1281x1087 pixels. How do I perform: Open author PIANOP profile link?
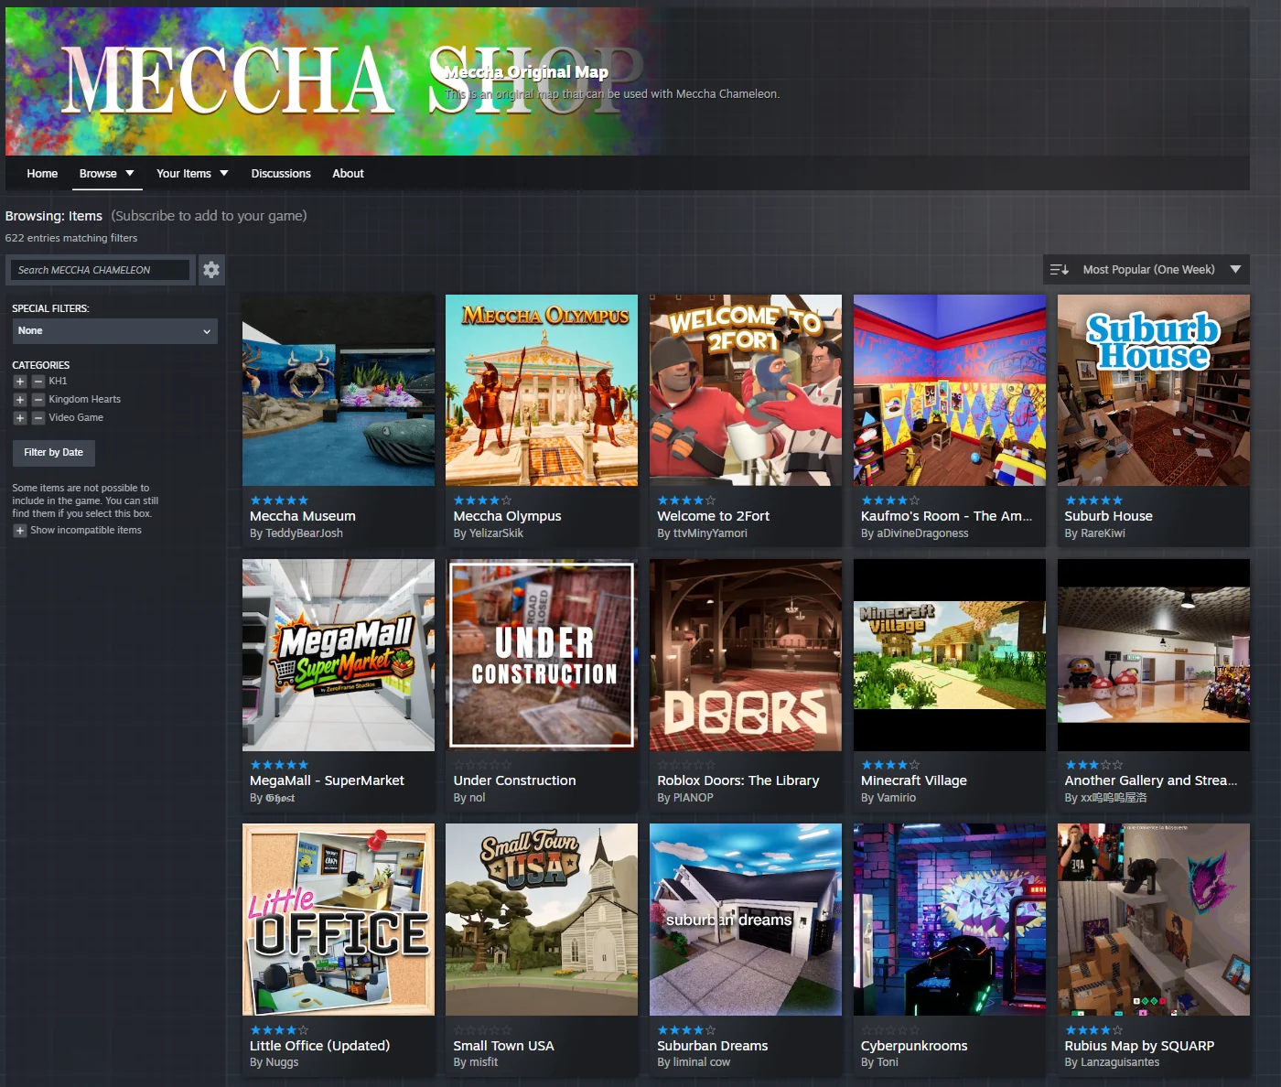tap(693, 798)
